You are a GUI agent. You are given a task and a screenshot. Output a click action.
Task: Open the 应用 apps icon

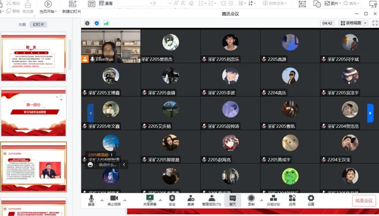coord(292,200)
